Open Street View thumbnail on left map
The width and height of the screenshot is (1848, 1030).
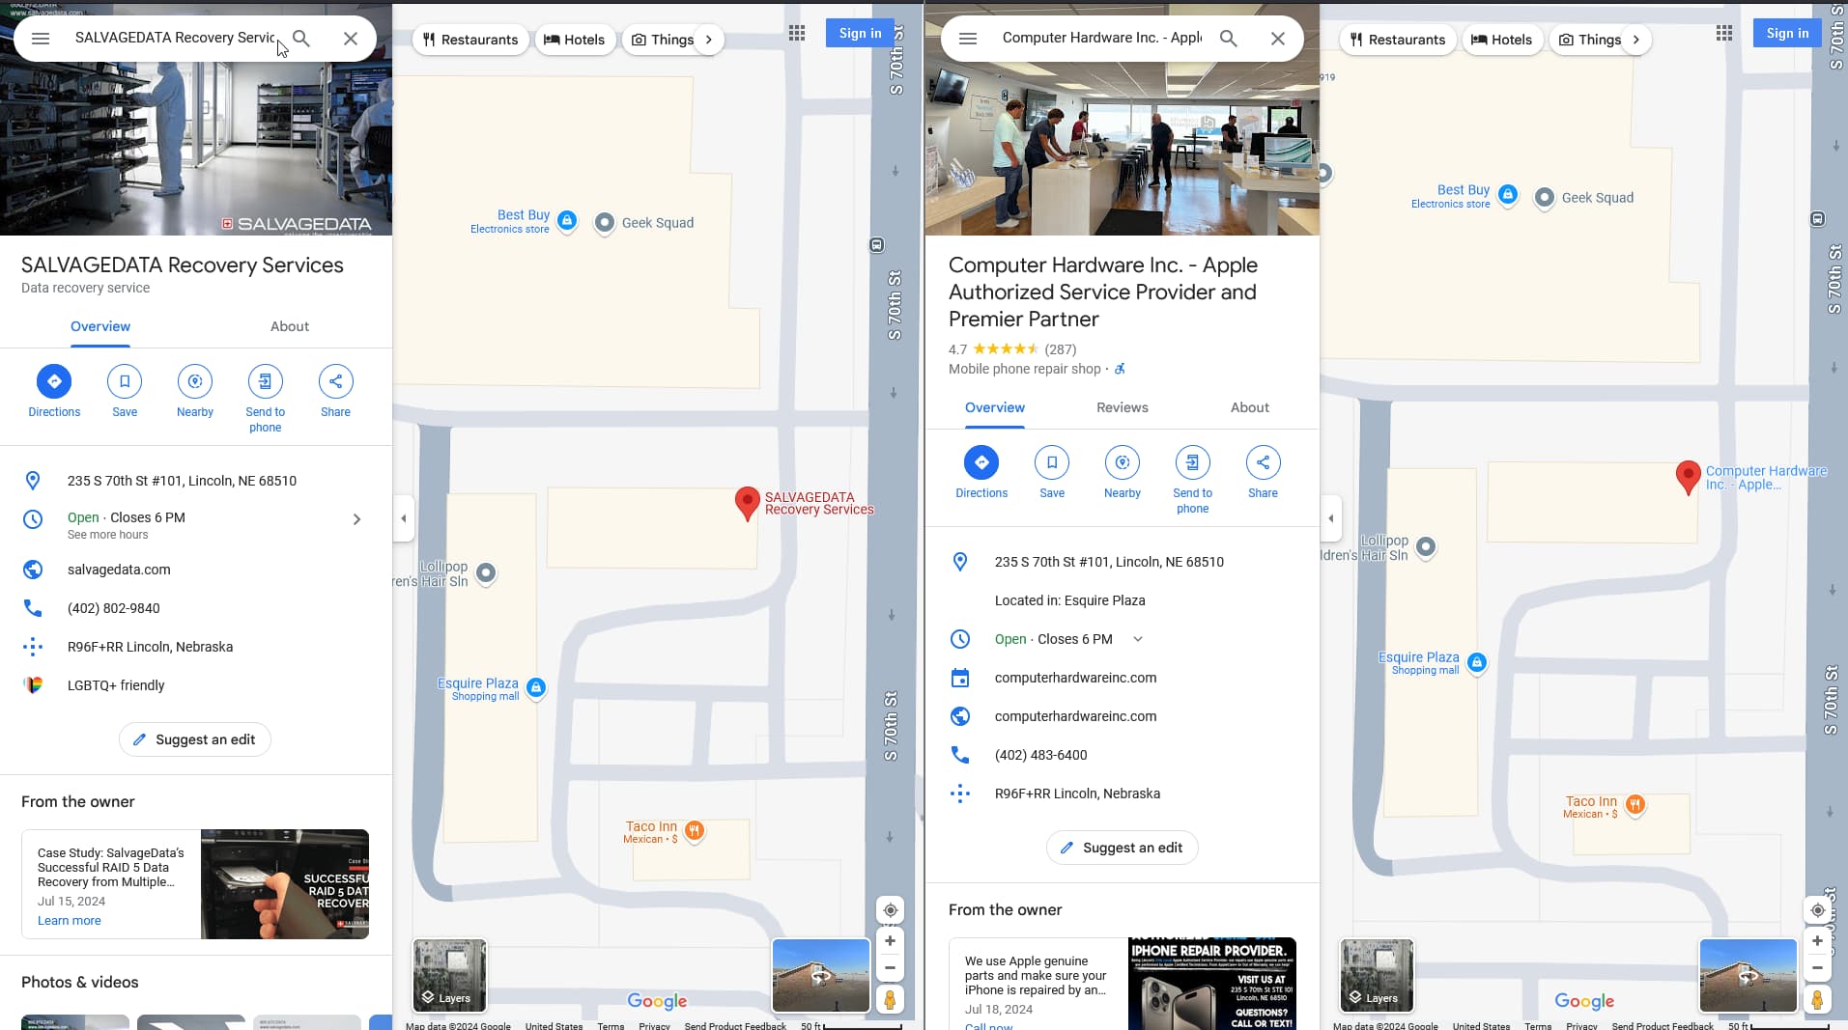pos(821,975)
